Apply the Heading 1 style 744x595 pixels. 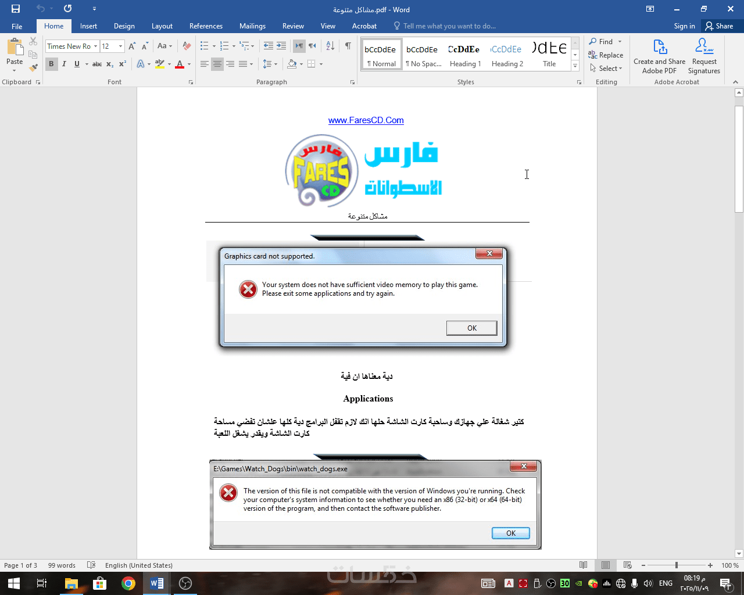(465, 55)
